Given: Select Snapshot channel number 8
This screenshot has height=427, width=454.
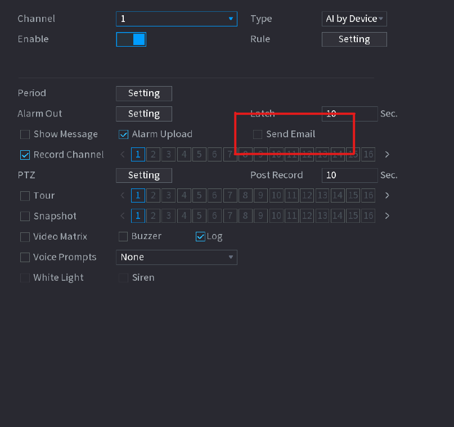Looking at the screenshot, I should point(245,216).
